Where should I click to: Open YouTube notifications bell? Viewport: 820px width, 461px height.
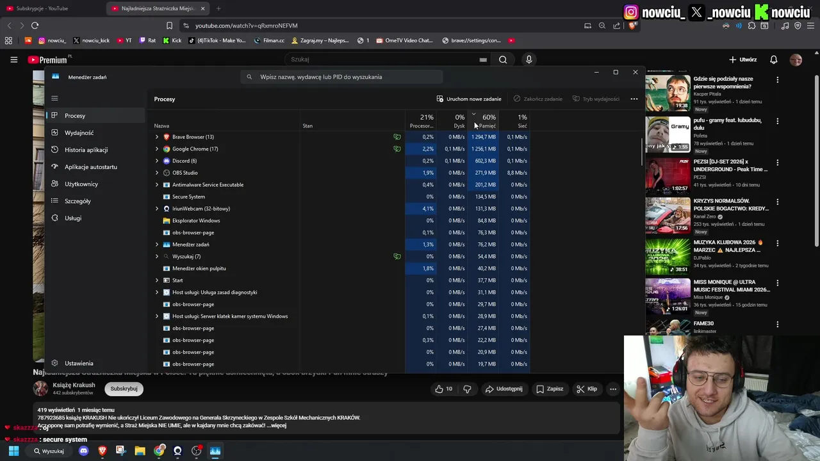pyautogui.click(x=773, y=60)
